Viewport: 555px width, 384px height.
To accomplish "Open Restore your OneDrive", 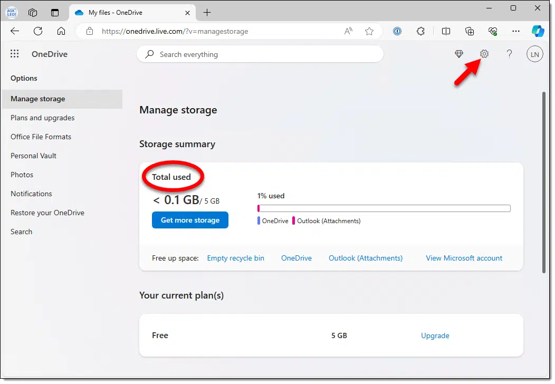I will (47, 213).
